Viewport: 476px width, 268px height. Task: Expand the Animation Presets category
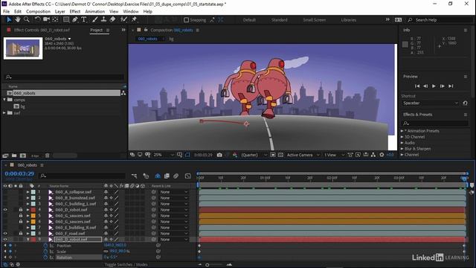402,131
